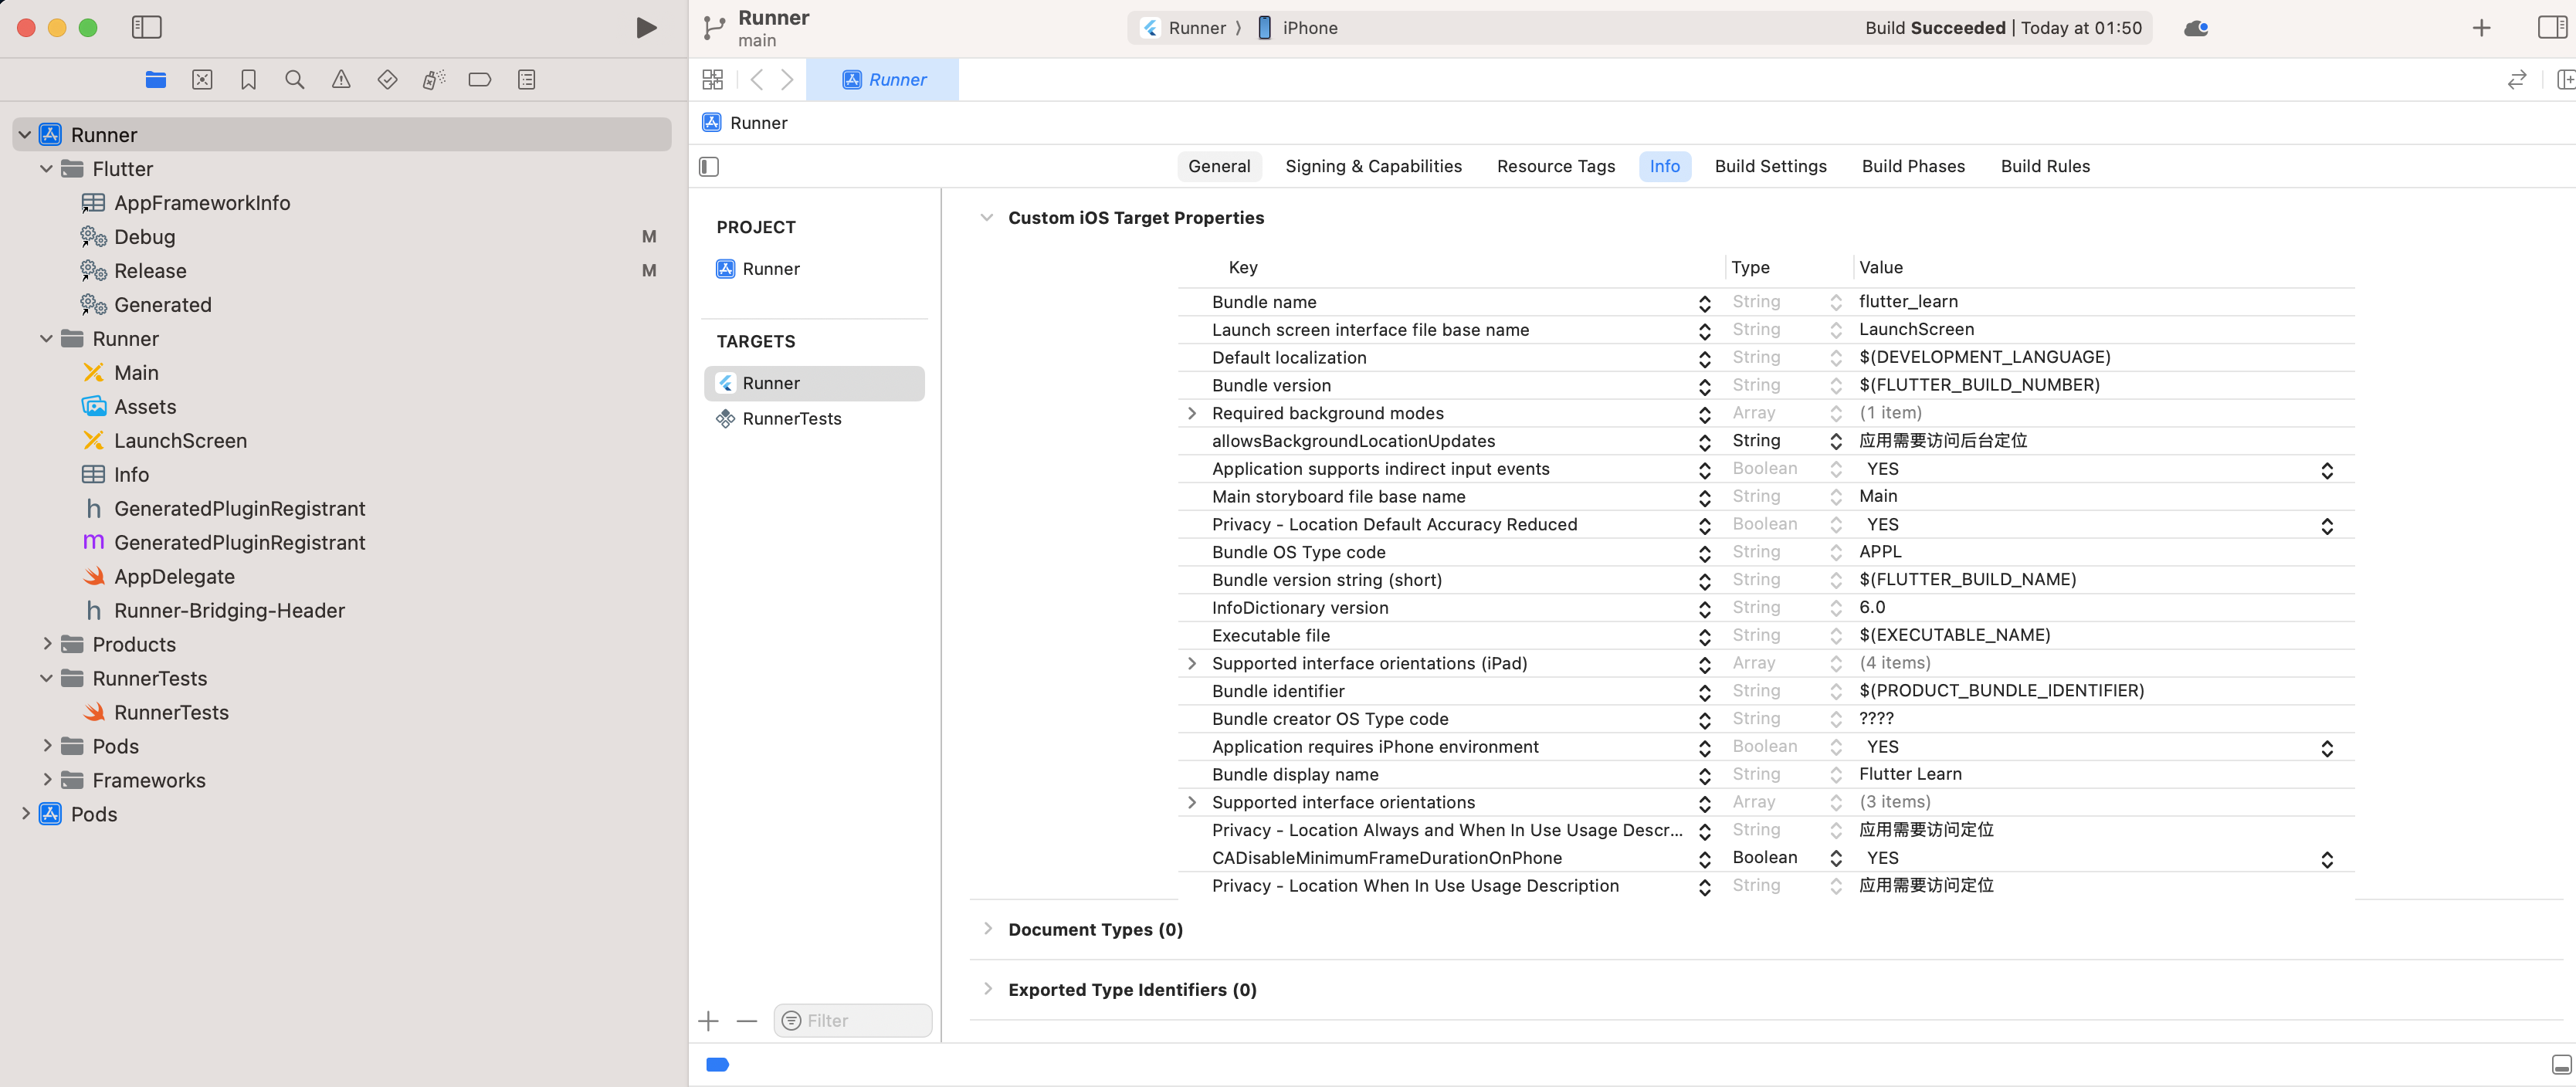The width and height of the screenshot is (2576, 1087).
Task: Click the related items grid icon
Action: pyautogui.click(x=713, y=80)
